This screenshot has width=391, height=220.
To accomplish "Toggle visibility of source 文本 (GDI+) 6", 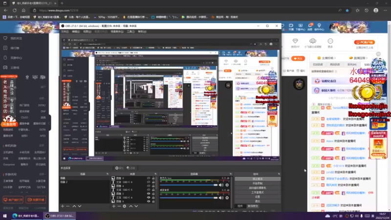I will pos(149,182).
